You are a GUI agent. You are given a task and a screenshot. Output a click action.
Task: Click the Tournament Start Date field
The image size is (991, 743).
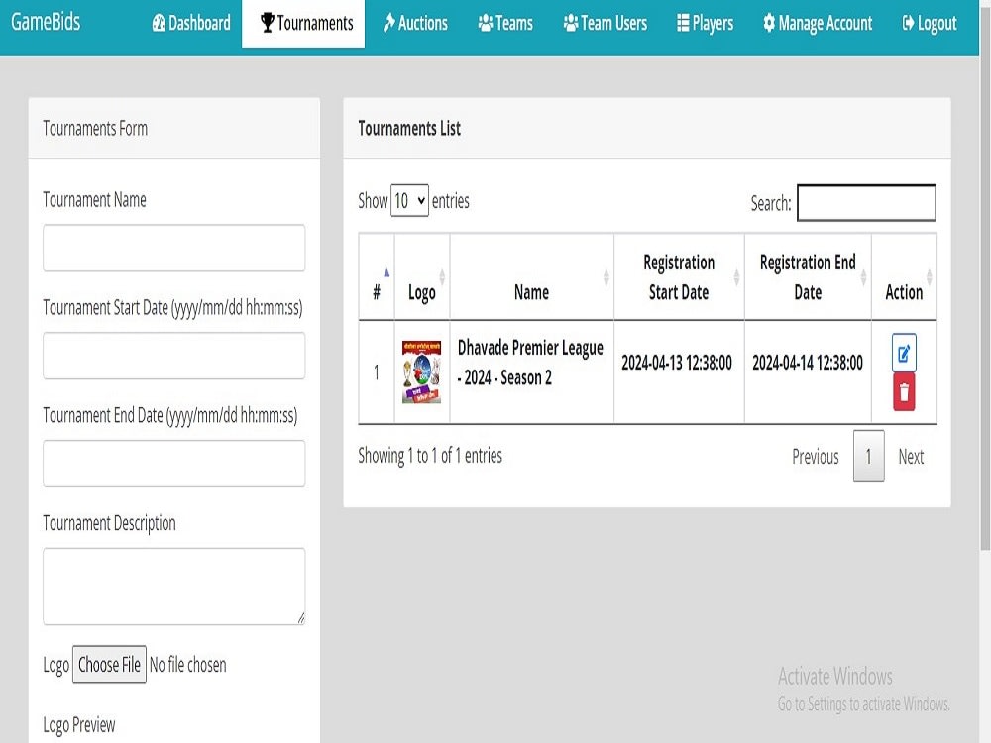(x=173, y=356)
